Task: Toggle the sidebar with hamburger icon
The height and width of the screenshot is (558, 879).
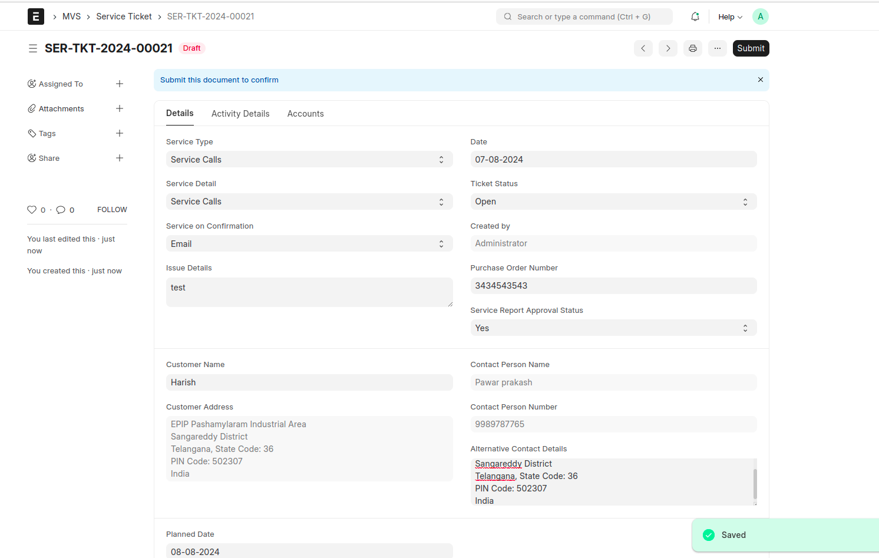Action: click(33, 48)
